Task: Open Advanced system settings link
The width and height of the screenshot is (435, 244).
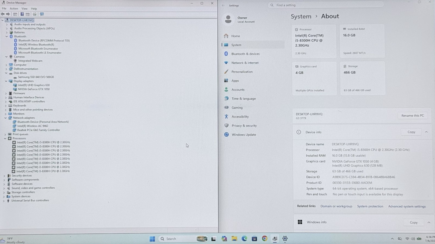Action: pos(407,207)
